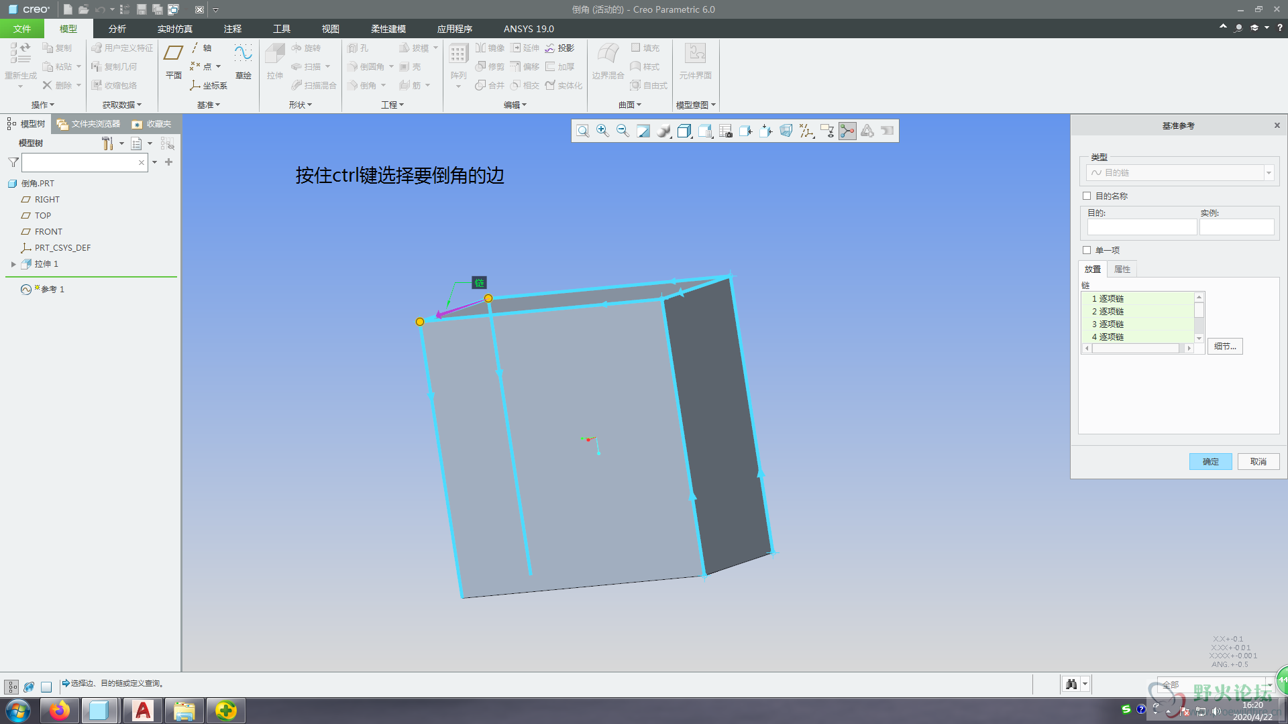Click the Project (投影) tool

click(x=559, y=48)
